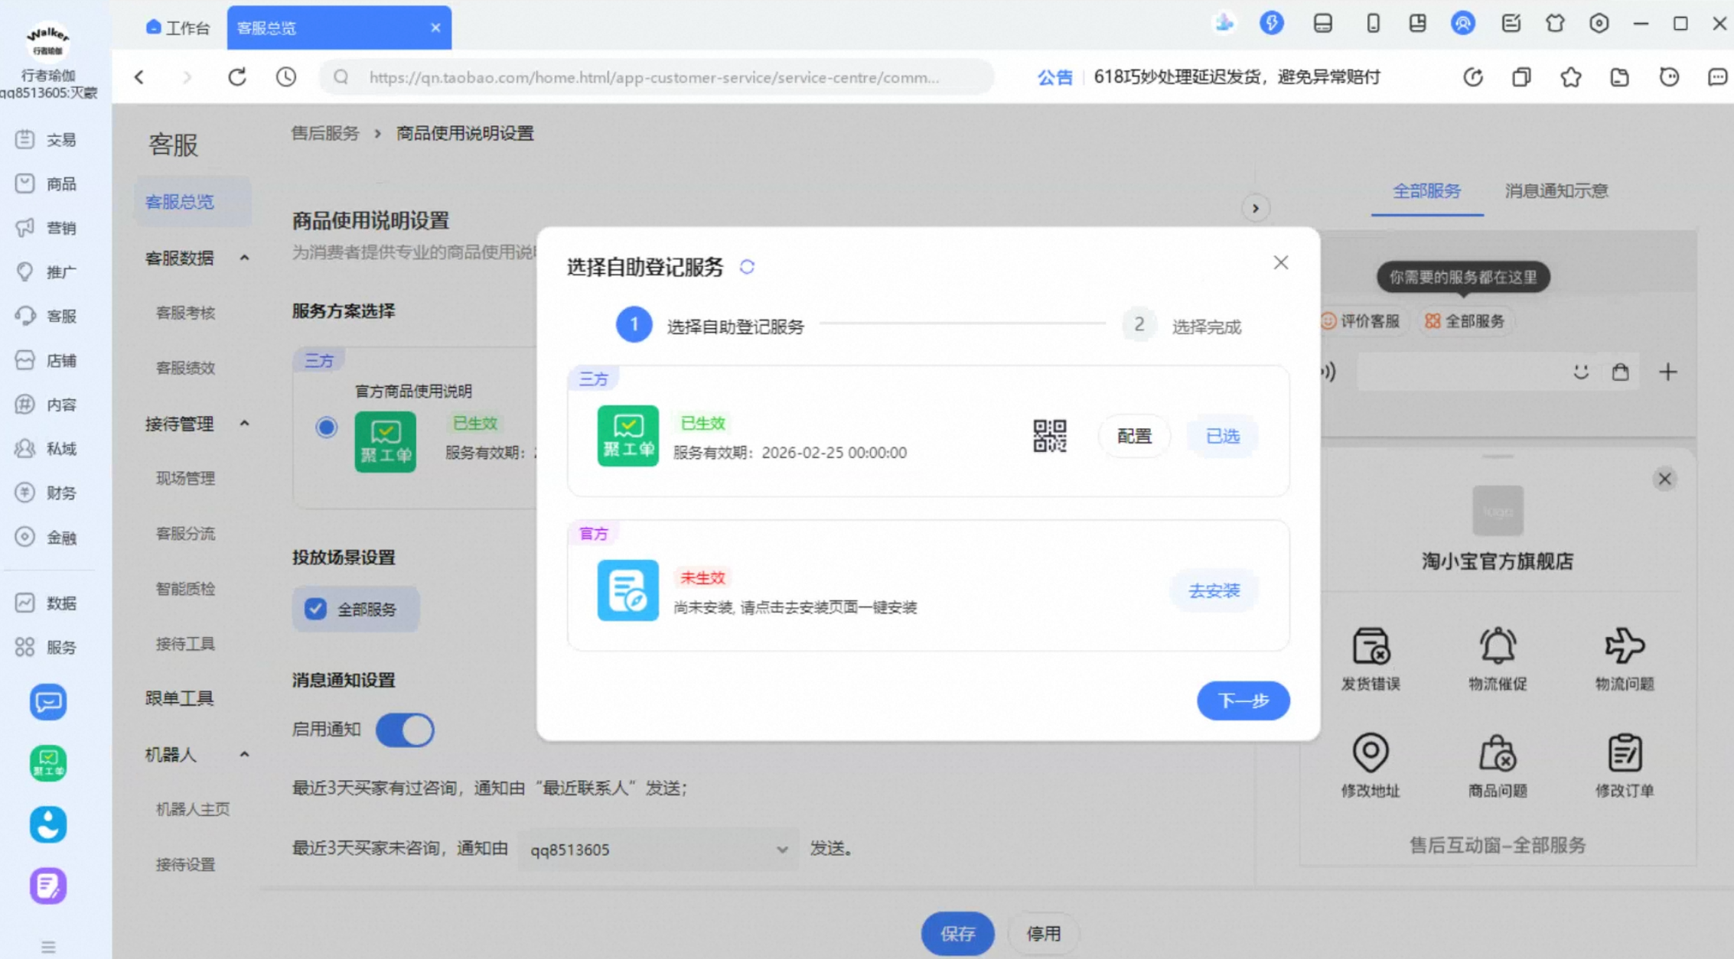Open 客服分流 menu item
The width and height of the screenshot is (1734, 959).
(x=186, y=533)
